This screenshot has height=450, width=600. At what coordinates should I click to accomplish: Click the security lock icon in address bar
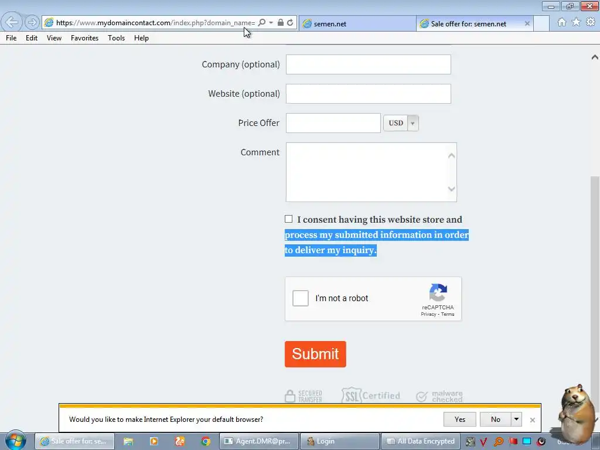(x=281, y=23)
